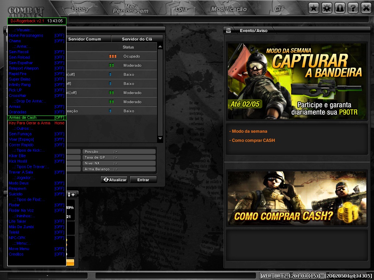The width and height of the screenshot is (374, 280).
Task: Click the Entrar button
Action: point(143,180)
